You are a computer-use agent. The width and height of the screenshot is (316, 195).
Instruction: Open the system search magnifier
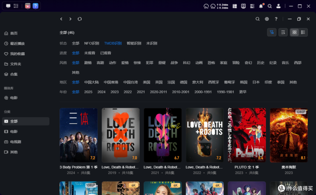[270, 6]
